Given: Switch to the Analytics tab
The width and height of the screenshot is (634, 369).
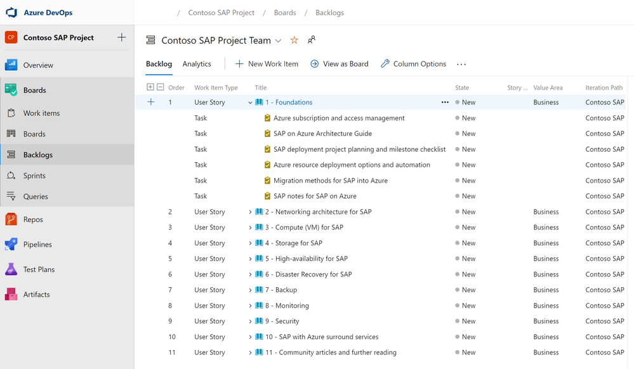Looking at the screenshot, I should point(197,64).
